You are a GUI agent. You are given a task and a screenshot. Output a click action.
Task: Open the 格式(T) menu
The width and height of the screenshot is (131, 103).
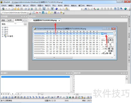coord(48,6)
